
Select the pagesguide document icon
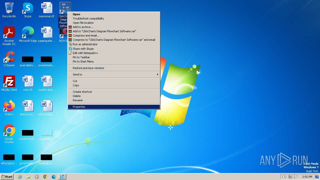(x=46, y=34)
